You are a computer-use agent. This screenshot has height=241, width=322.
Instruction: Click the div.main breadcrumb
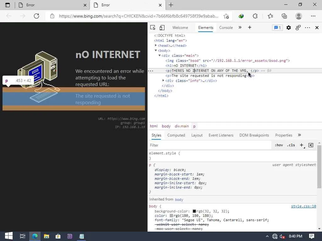tap(182, 126)
